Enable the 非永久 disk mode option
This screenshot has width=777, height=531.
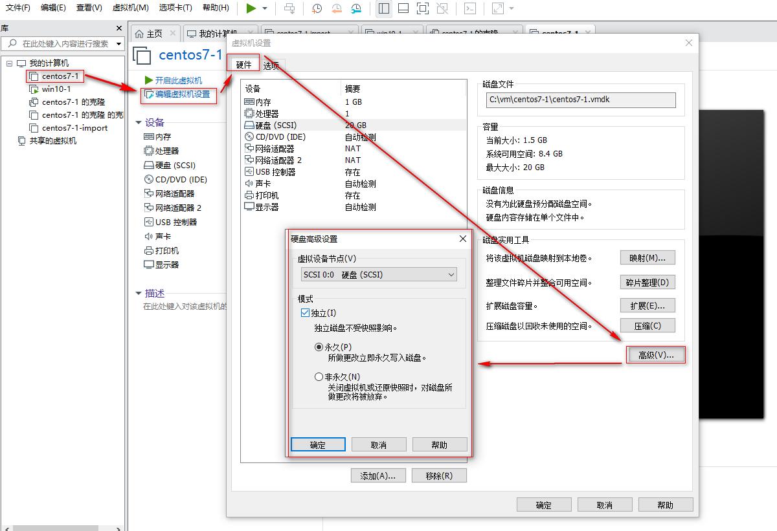pos(318,377)
